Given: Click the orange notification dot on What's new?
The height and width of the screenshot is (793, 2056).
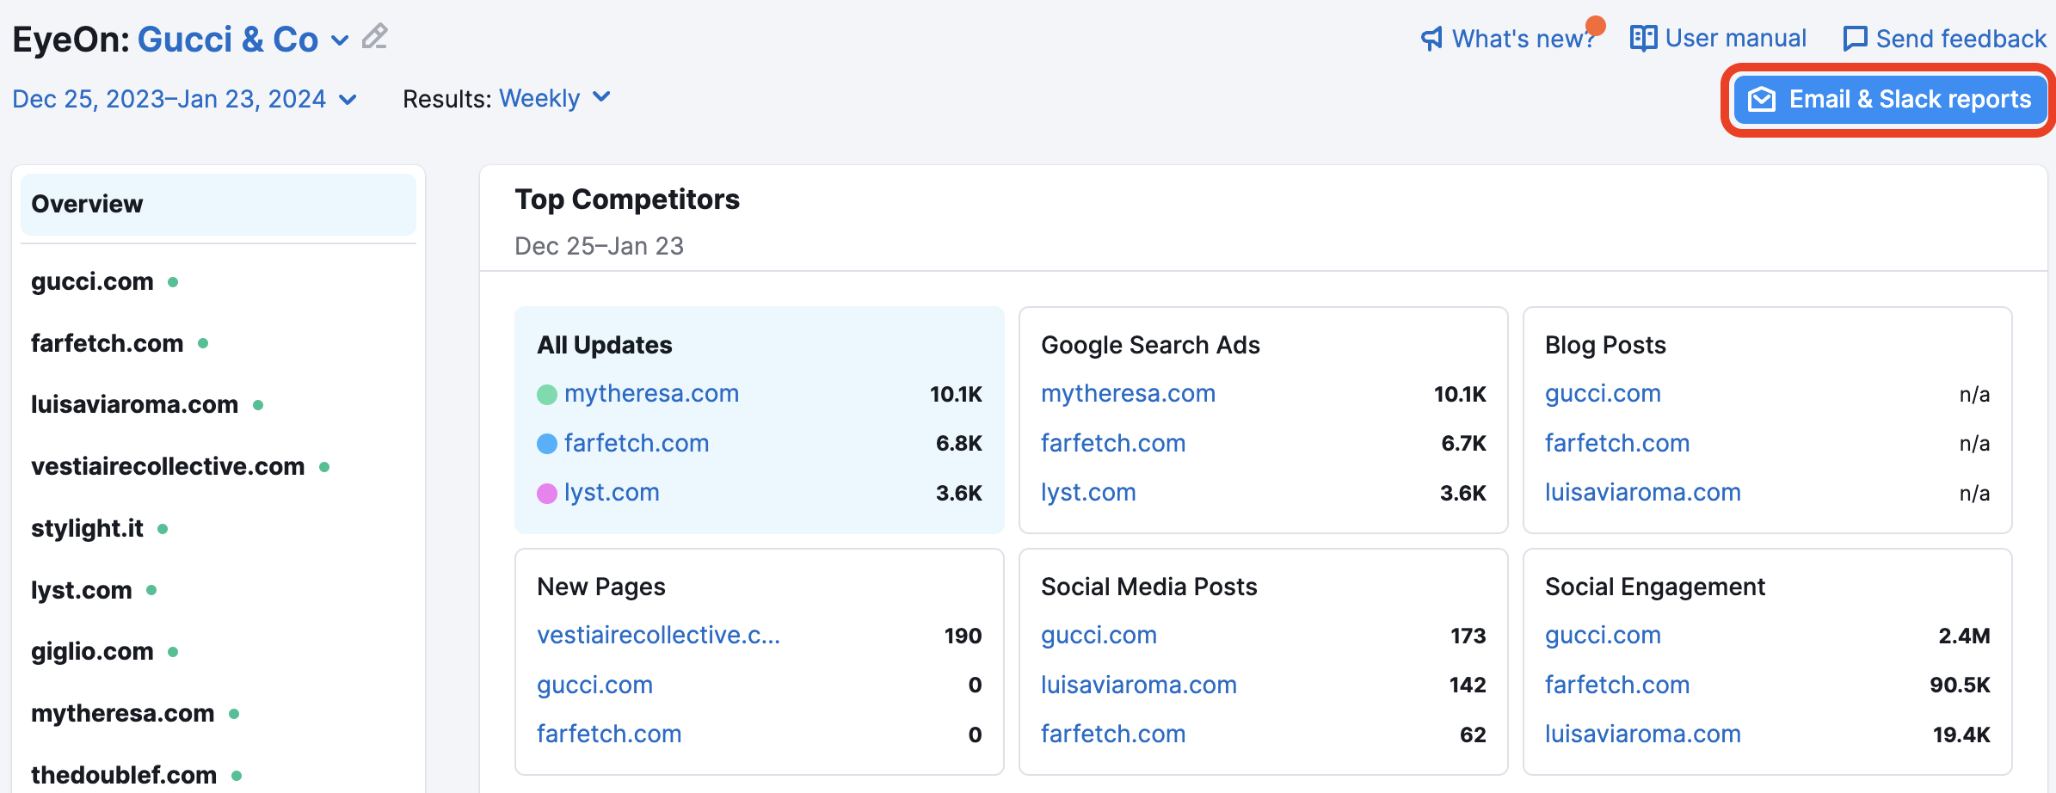Looking at the screenshot, I should pos(1597,27).
